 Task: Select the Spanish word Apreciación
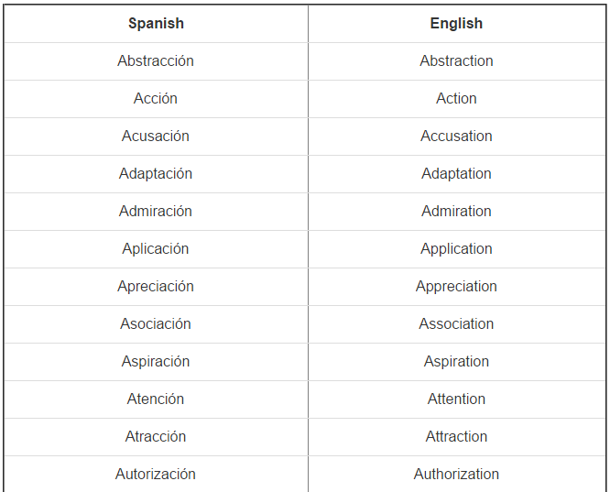pos(156,287)
